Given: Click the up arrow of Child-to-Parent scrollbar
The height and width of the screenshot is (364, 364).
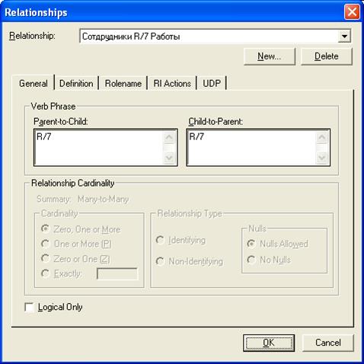Looking at the screenshot, I should click(321, 138).
